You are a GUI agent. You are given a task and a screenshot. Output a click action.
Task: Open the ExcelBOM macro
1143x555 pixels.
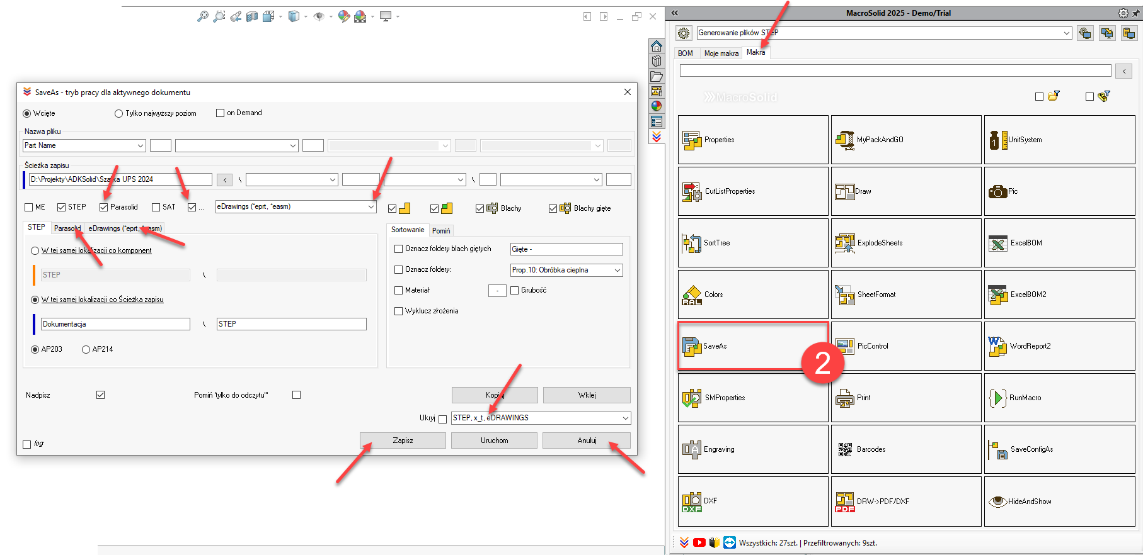(x=1059, y=243)
